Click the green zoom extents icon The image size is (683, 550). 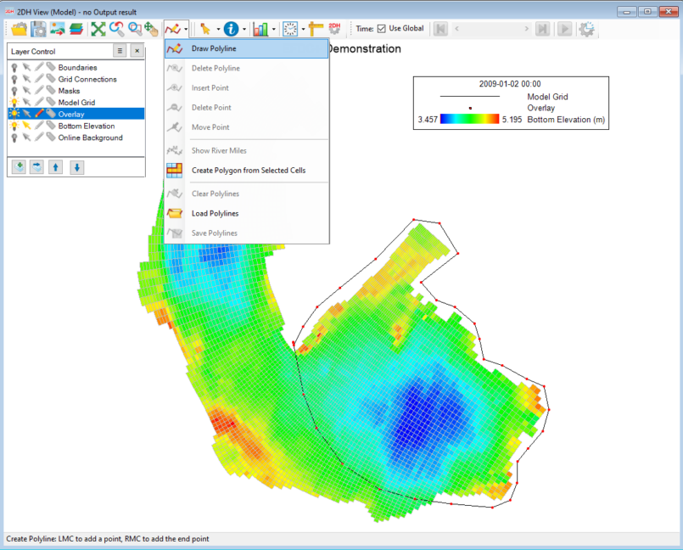pyautogui.click(x=98, y=29)
